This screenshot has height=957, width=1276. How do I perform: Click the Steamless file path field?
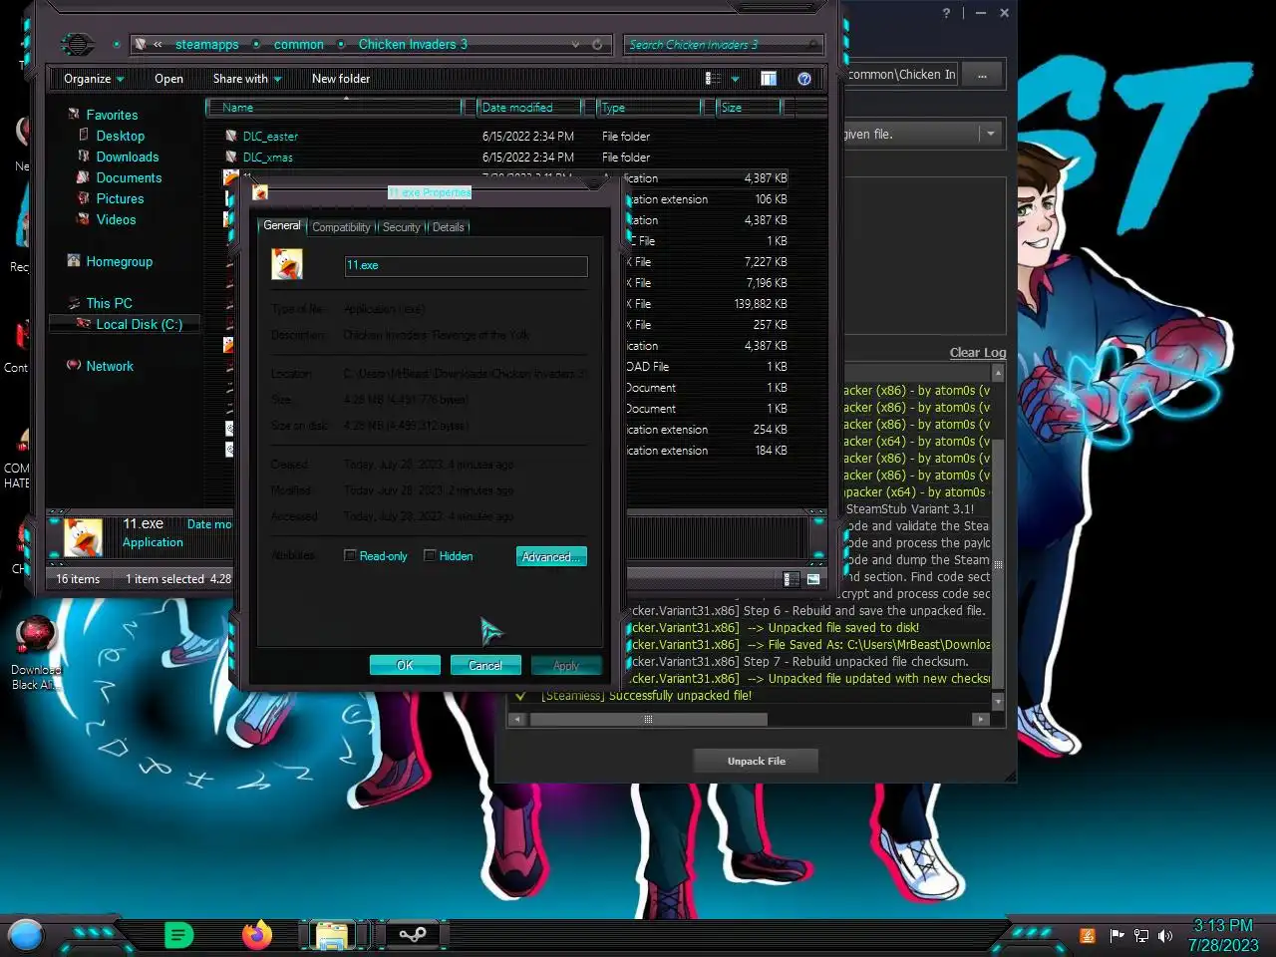(900, 75)
